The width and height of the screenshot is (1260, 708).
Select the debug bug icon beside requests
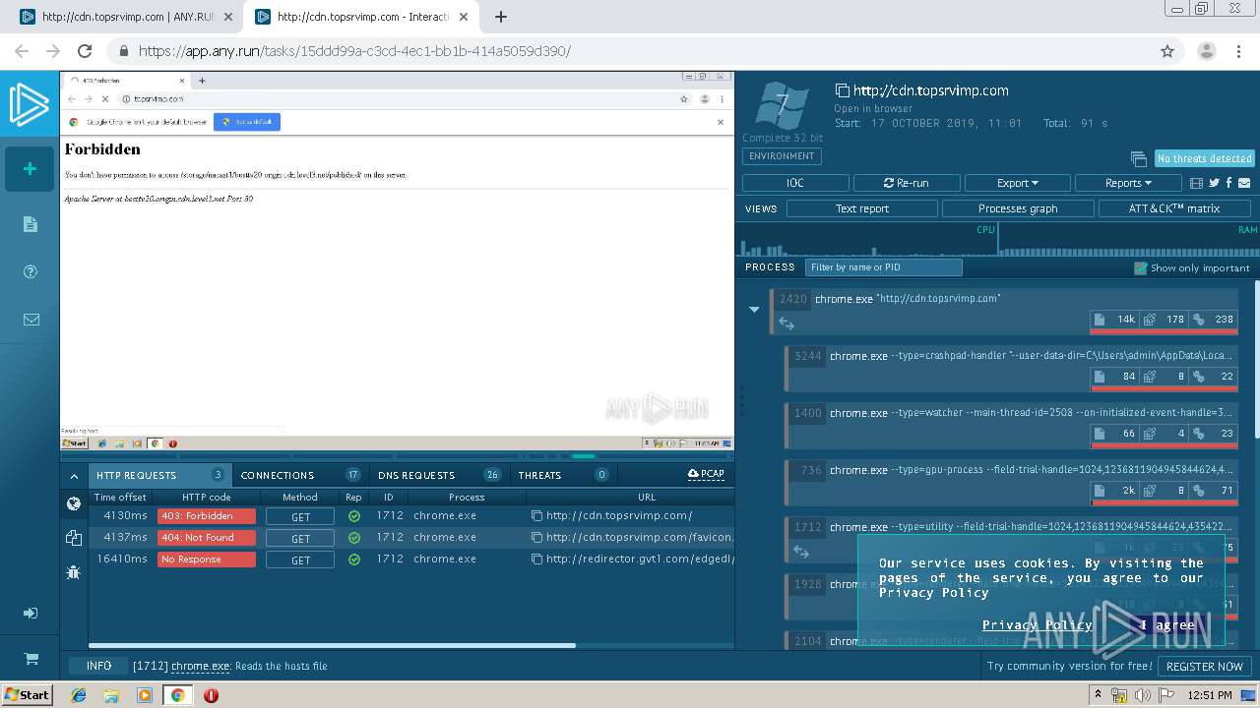(x=73, y=571)
